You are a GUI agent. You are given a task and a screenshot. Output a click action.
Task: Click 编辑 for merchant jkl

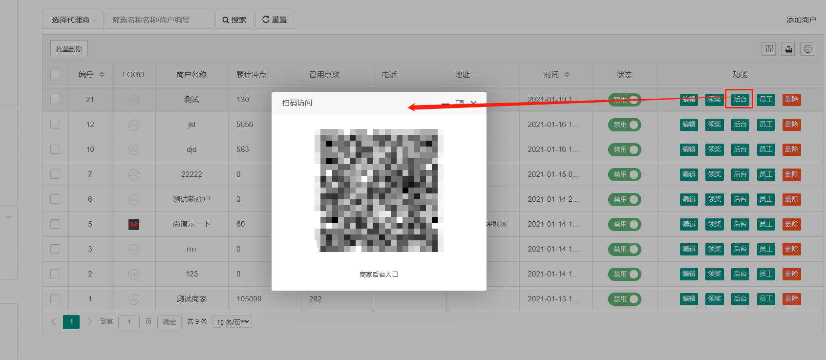coord(689,125)
